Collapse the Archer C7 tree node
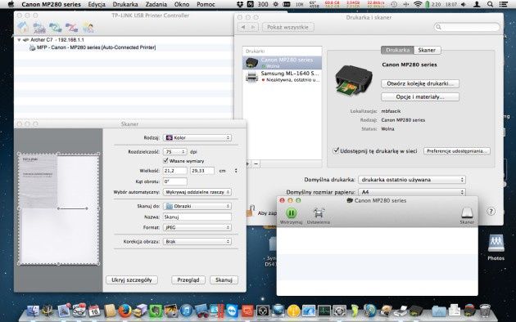Screen dimensions: 516x322 pos(19,40)
